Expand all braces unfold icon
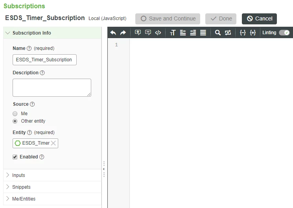293x208 pixels. click(252, 33)
